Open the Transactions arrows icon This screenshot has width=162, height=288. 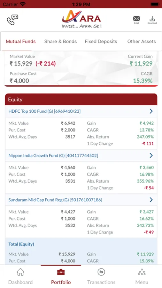[x=101, y=272]
